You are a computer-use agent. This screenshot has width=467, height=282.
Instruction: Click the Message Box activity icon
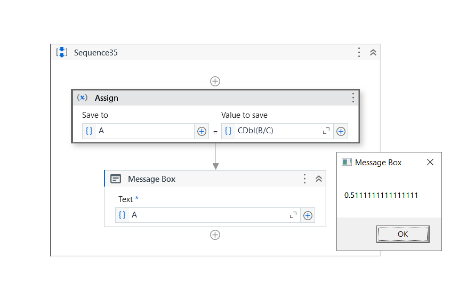pyautogui.click(x=116, y=179)
